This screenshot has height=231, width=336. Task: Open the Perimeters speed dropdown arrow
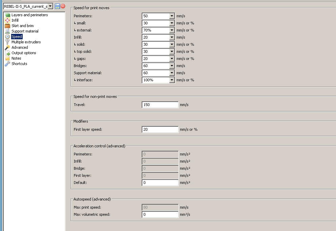point(172,16)
